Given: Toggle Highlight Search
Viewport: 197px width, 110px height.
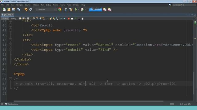Looking at the screenshot, I should pos(44,19).
